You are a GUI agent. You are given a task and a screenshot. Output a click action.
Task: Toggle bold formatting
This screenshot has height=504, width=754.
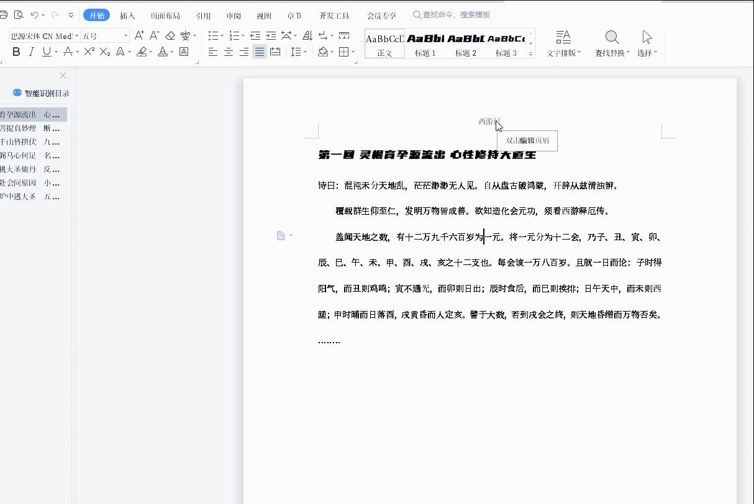coord(16,52)
